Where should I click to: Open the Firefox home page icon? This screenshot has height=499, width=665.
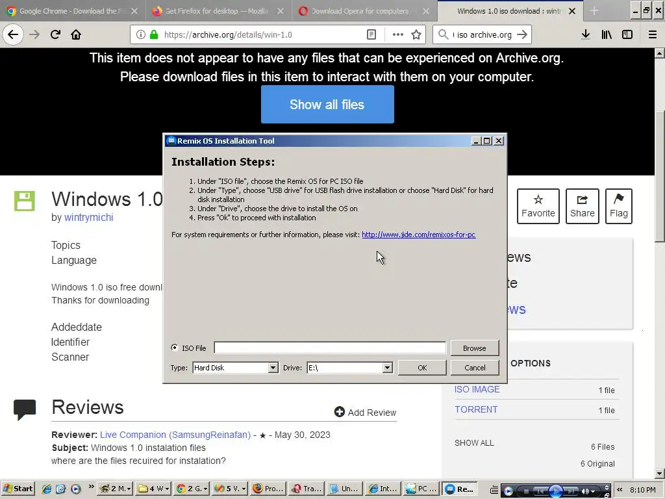pyautogui.click(x=76, y=34)
